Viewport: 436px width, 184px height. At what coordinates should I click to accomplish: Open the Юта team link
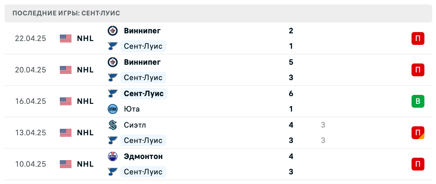point(132,109)
